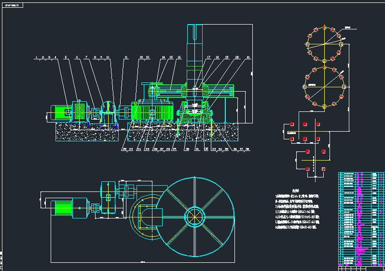Viewport: 385px width, 271px height.
Task: Pick the center of the lower bolt circle
Action: pyautogui.click(x=324, y=87)
